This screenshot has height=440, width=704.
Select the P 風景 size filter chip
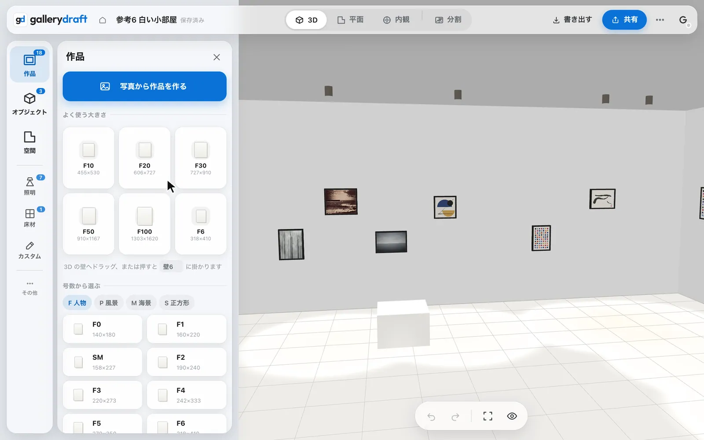(109, 303)
